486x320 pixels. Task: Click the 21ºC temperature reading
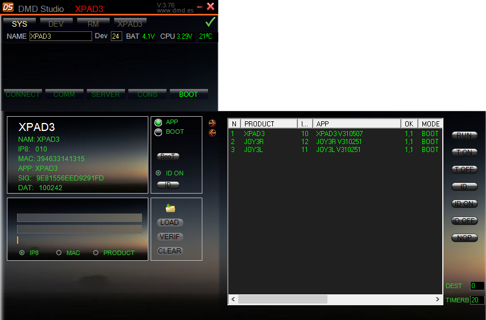pos(206,36)
